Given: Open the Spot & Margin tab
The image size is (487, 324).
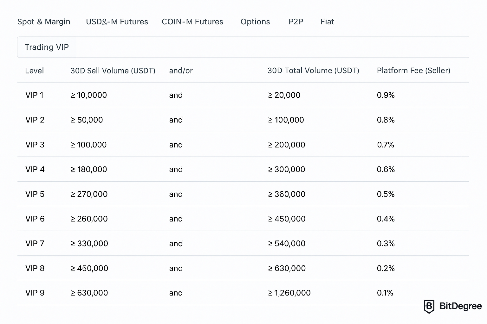Looking at the screenshot, I should [44, 22].
